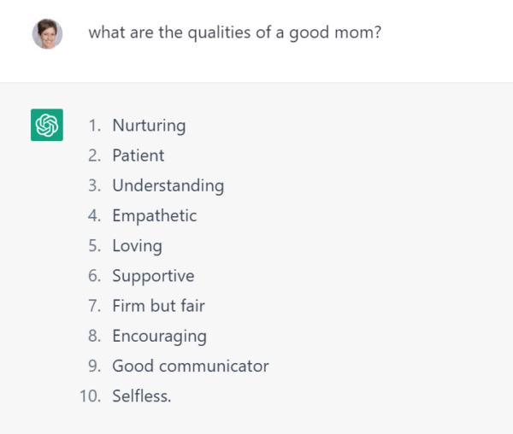Viewport: 513px width, 434px height.
Task: Click the list number "3." marker
Action: click(x=94, y=185)
